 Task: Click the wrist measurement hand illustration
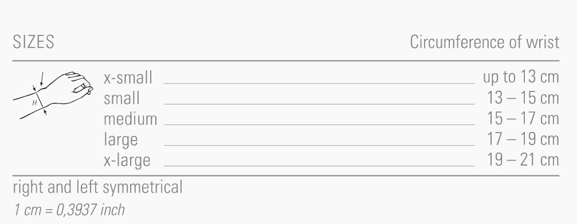tap(53, 95)
